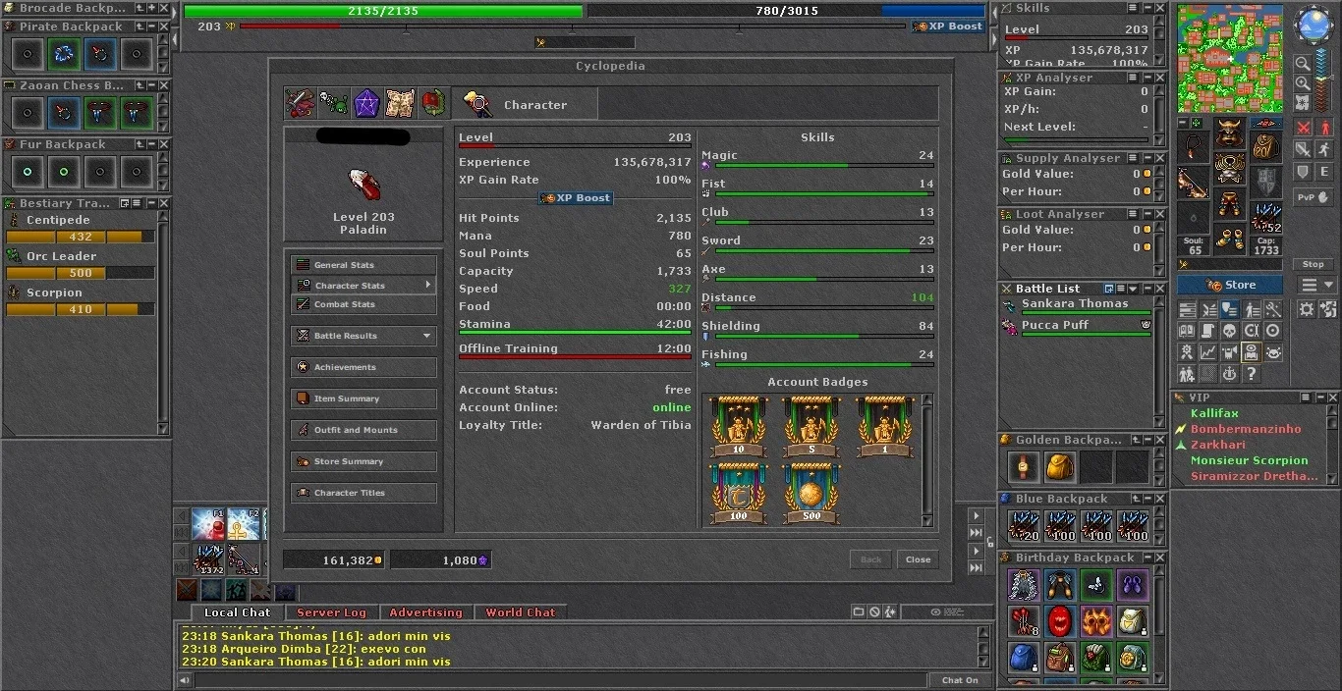Open Combat Stats in Cyclopedia sidebar

[x=363, y=304]
